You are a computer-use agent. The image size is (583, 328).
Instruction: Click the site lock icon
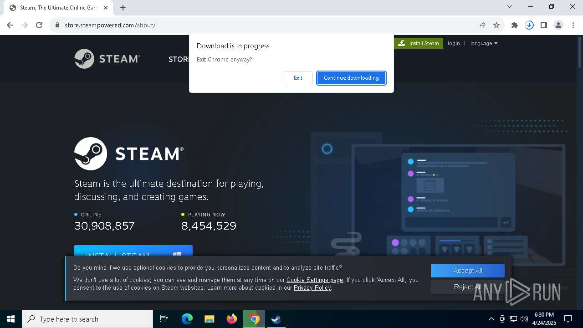coord(57,25)
